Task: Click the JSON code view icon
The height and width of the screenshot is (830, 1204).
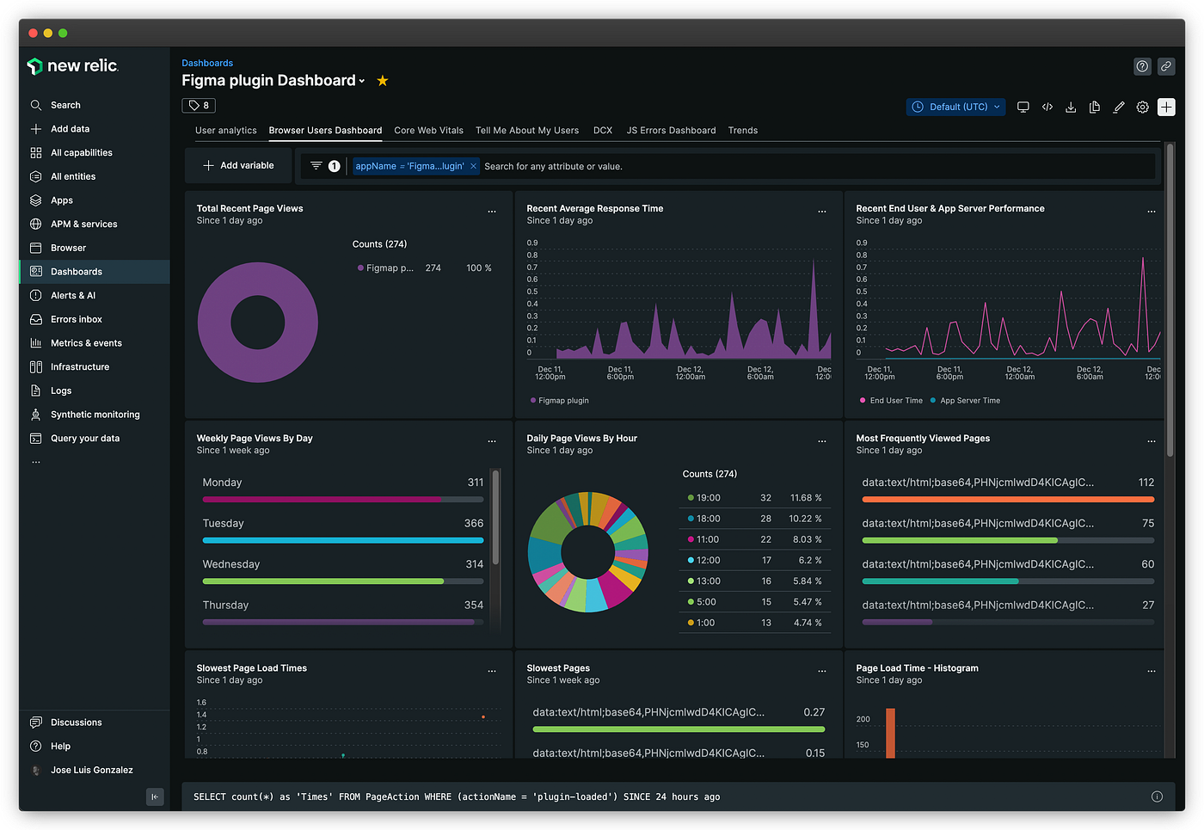Action: [x=1047, y=108]
